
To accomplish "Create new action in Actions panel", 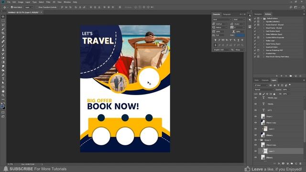I will 295,76.
